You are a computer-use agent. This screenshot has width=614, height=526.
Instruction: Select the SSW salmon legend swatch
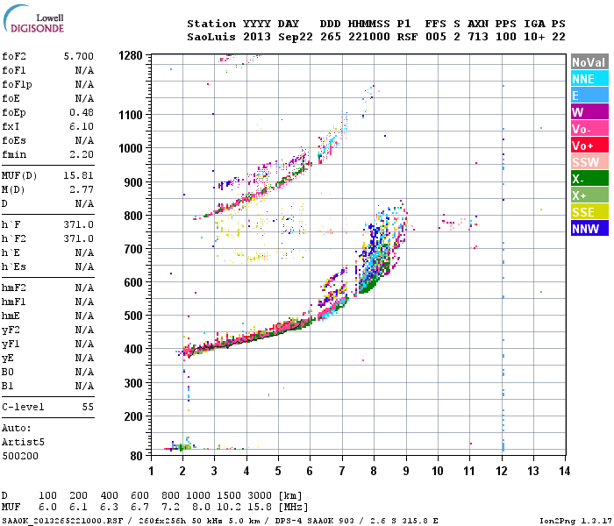(x=589, y=162)
